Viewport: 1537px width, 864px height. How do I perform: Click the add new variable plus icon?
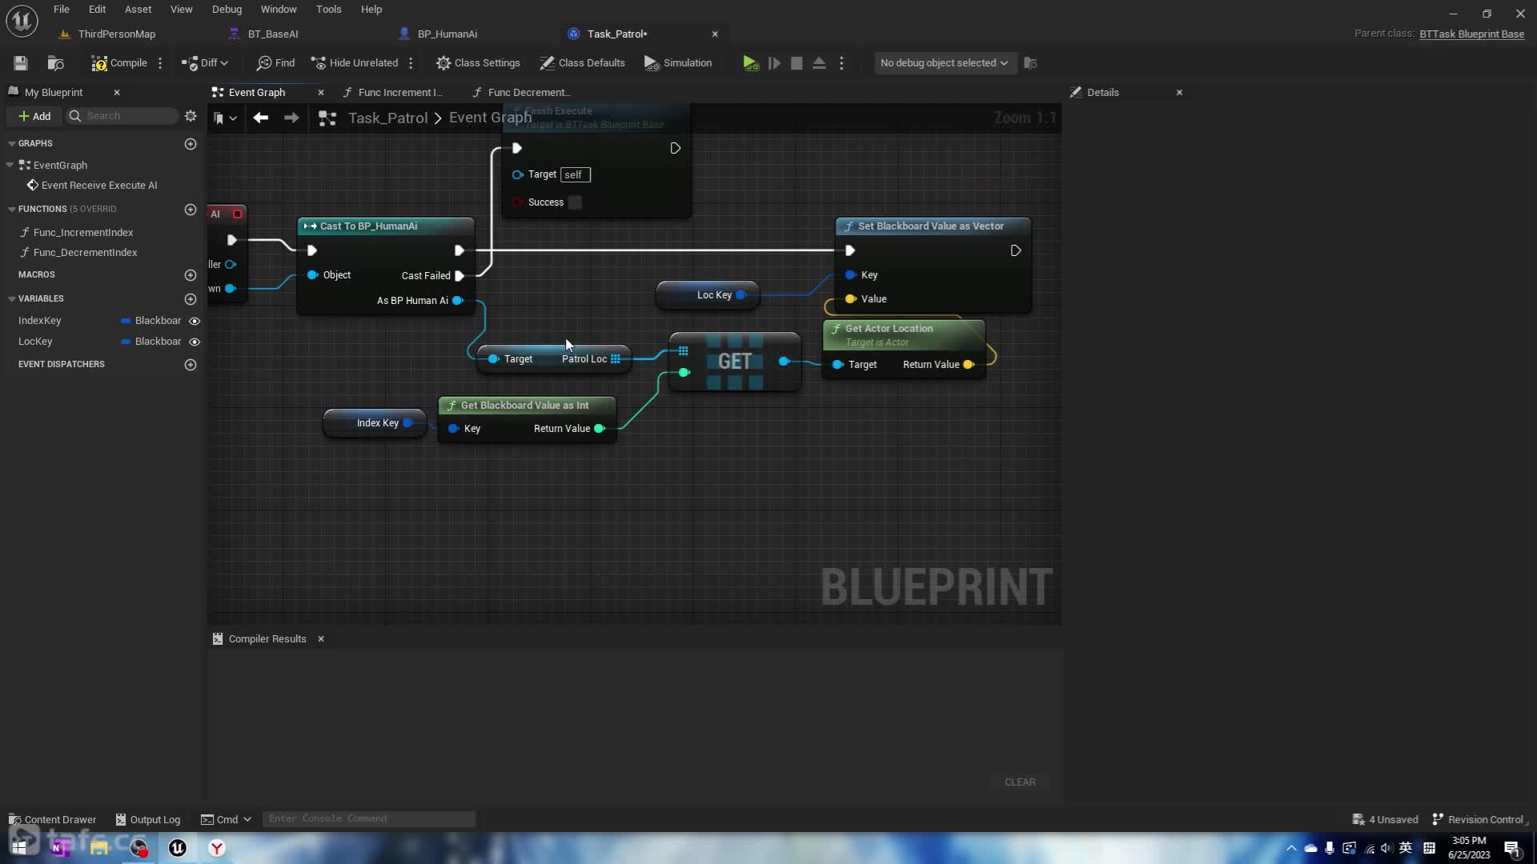(x=191, y=299)
